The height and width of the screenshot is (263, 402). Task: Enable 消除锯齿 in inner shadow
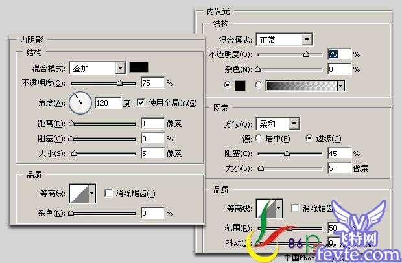tap(108, 193)
